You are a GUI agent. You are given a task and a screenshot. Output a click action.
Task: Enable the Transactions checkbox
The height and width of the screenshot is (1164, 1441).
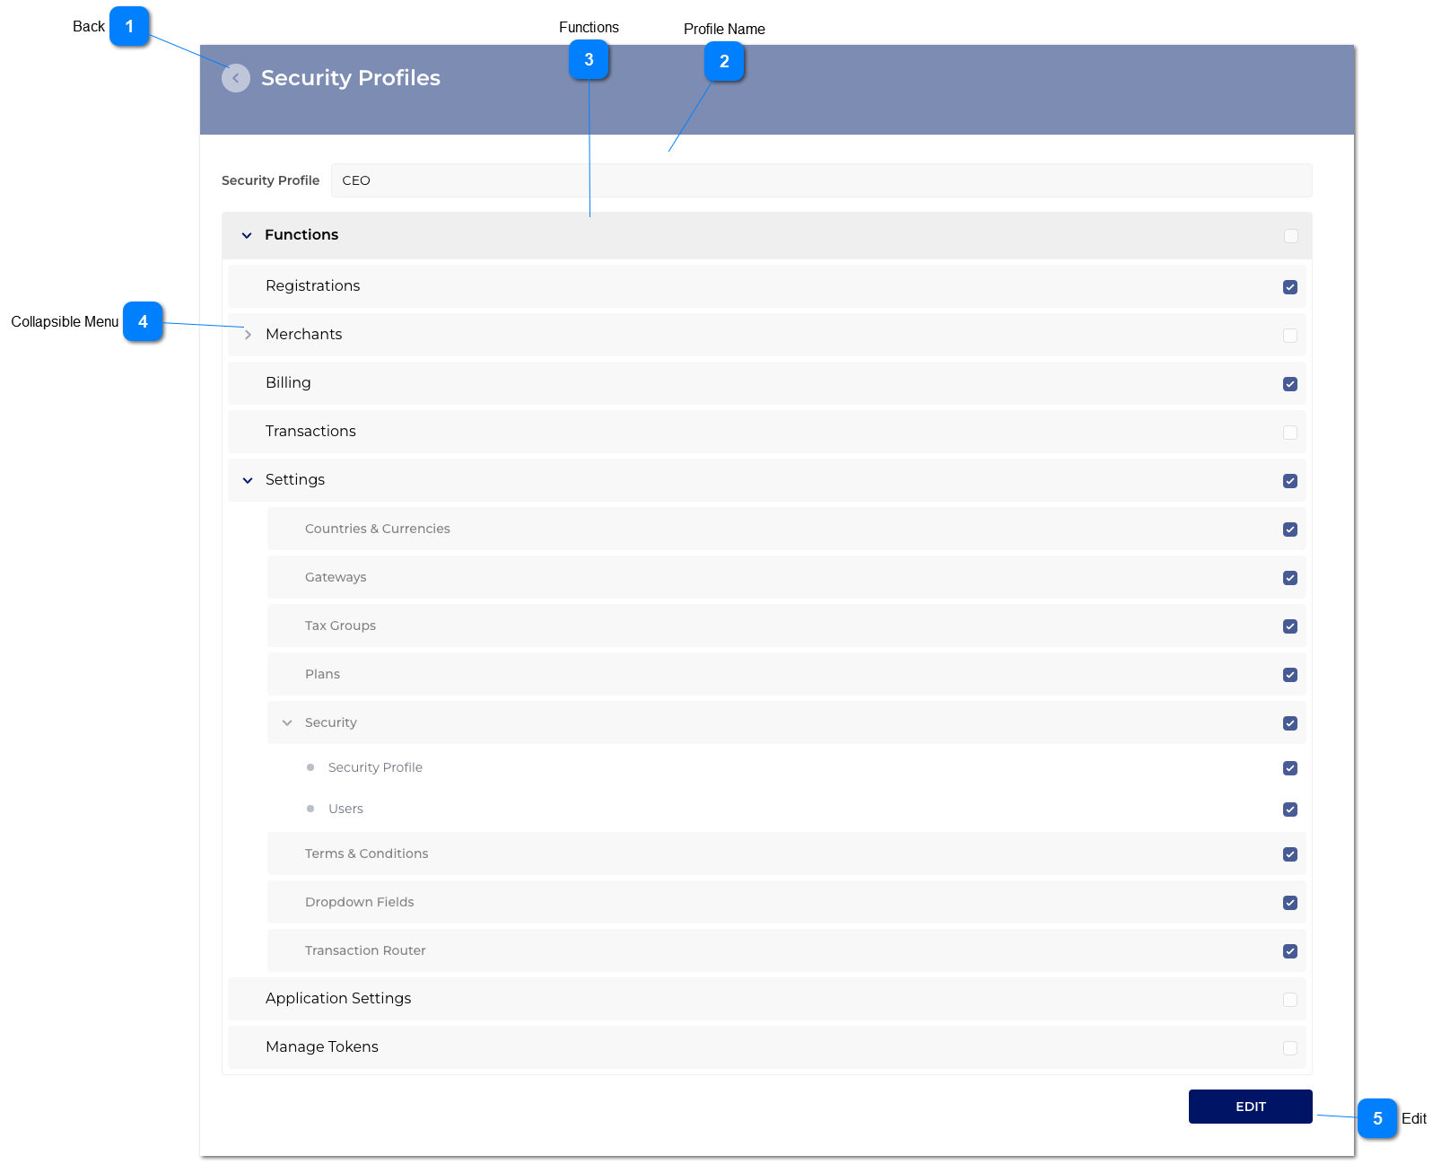pos(1290,432)
